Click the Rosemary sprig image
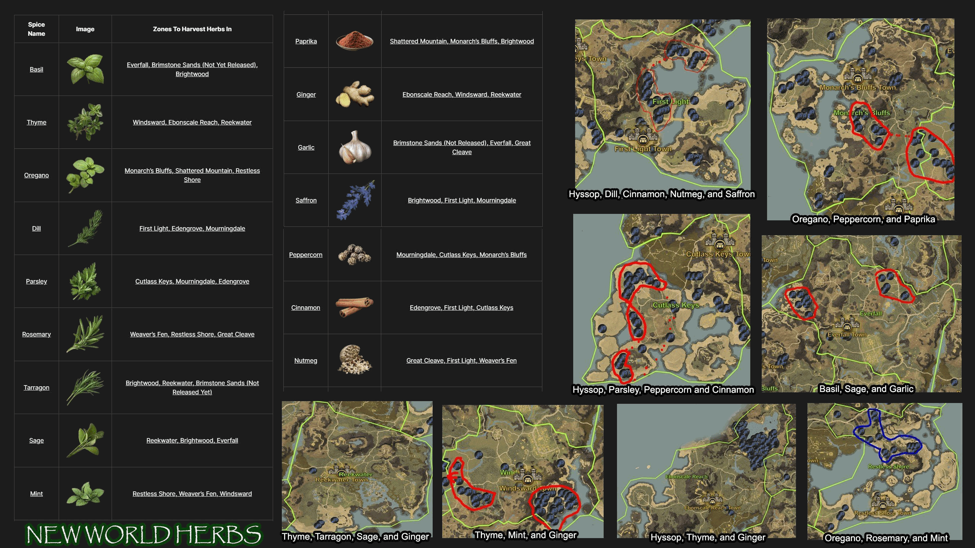975x548 pixels. 85,334
